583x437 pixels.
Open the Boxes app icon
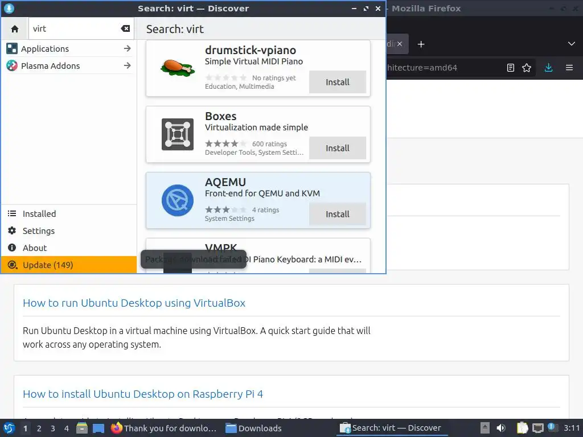click(178, 134)
